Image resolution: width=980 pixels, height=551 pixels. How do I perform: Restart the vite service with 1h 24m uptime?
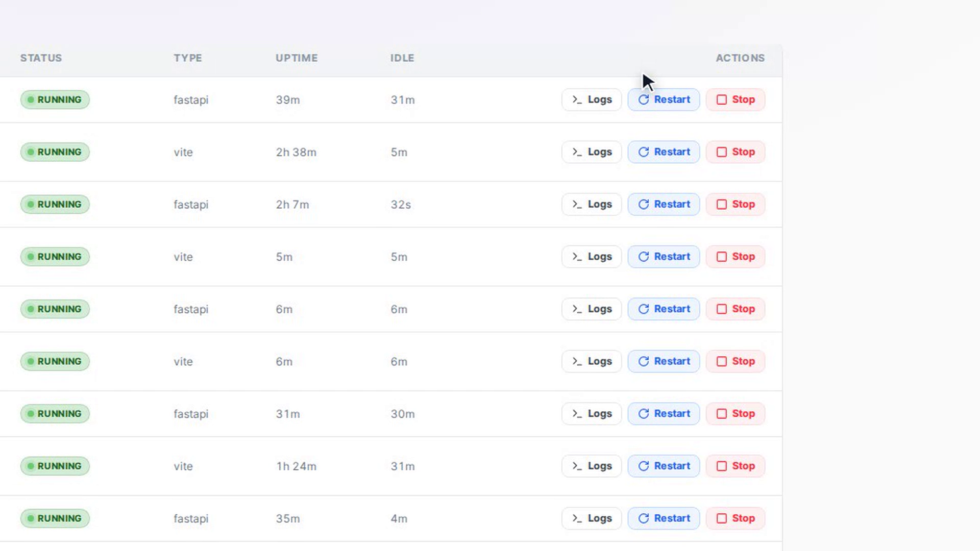pyautogui.click(x=664, y=466)
